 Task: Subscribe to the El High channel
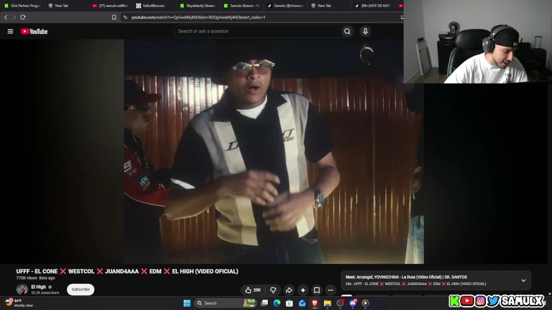(81, 289)
